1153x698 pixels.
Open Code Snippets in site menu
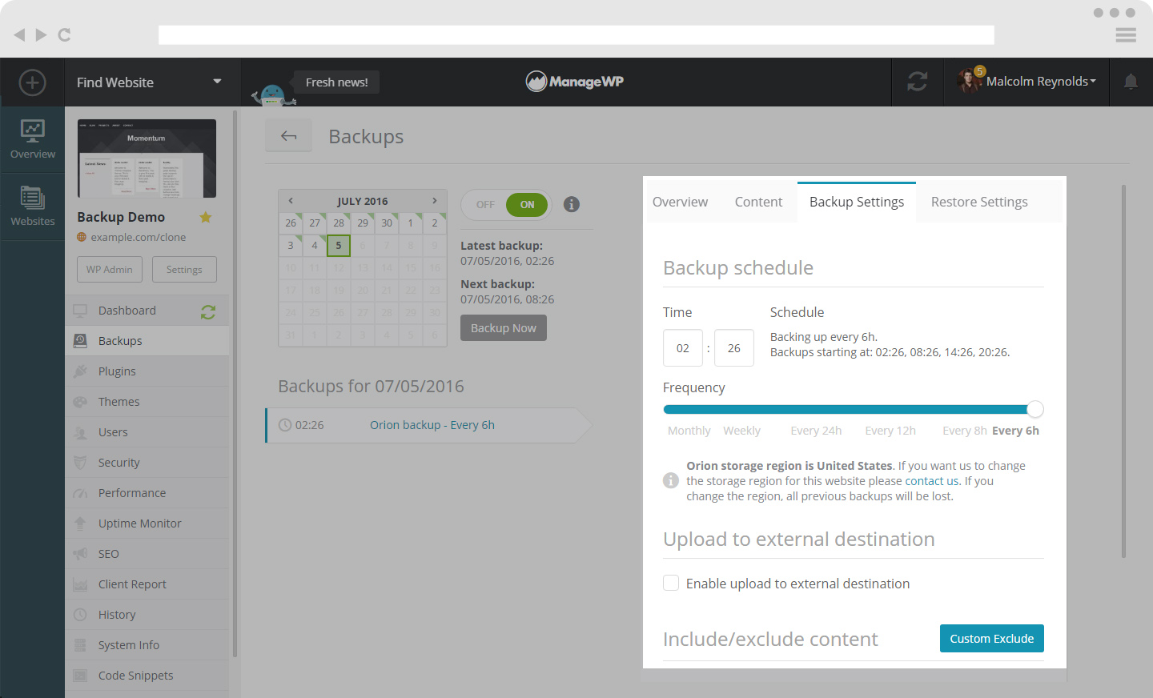(x=147, y=676)
